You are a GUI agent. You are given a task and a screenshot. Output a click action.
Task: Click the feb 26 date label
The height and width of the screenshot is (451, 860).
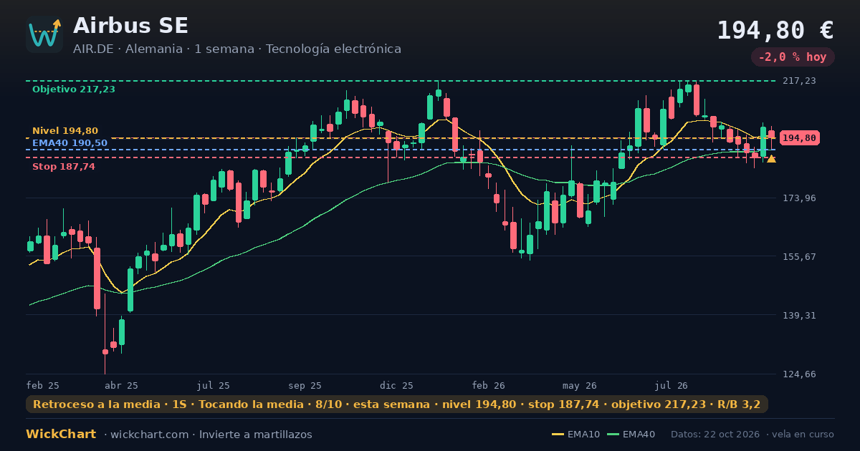(489, 385)
